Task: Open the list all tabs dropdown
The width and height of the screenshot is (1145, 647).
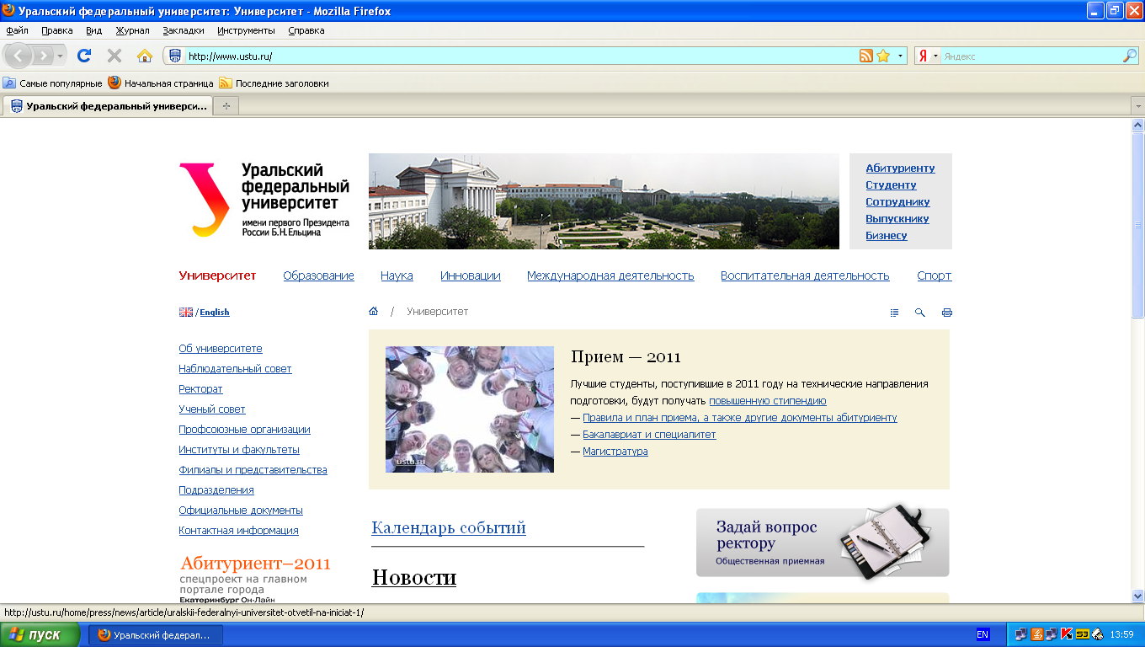Action: (1137, 106)
